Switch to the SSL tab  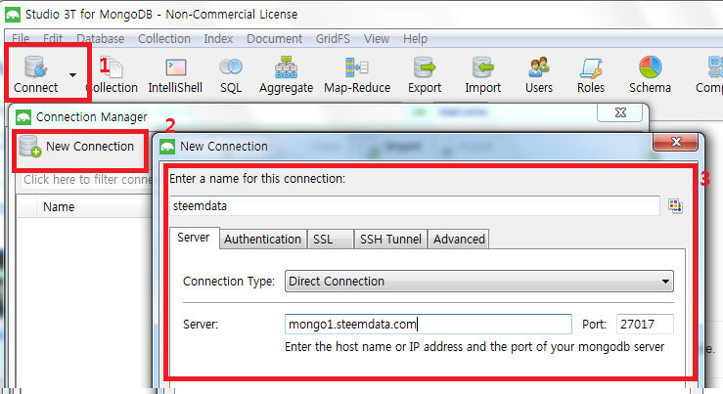[x=330, y=240]
